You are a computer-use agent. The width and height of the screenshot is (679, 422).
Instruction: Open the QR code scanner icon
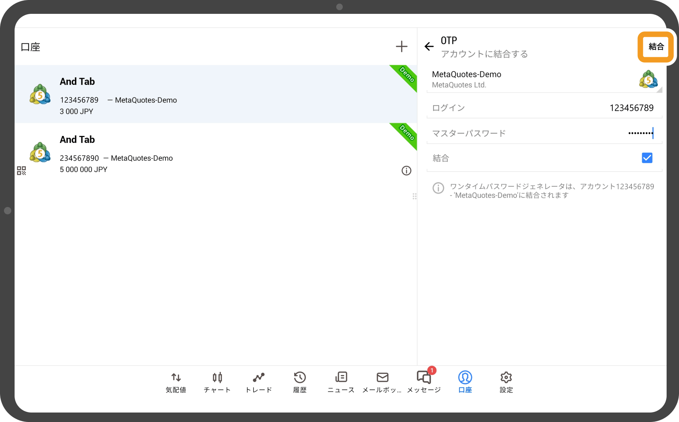pos(22,171)
